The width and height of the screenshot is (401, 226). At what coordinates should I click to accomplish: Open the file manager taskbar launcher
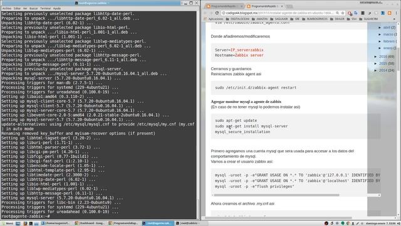pyautogui.click(x=36, y=223)
